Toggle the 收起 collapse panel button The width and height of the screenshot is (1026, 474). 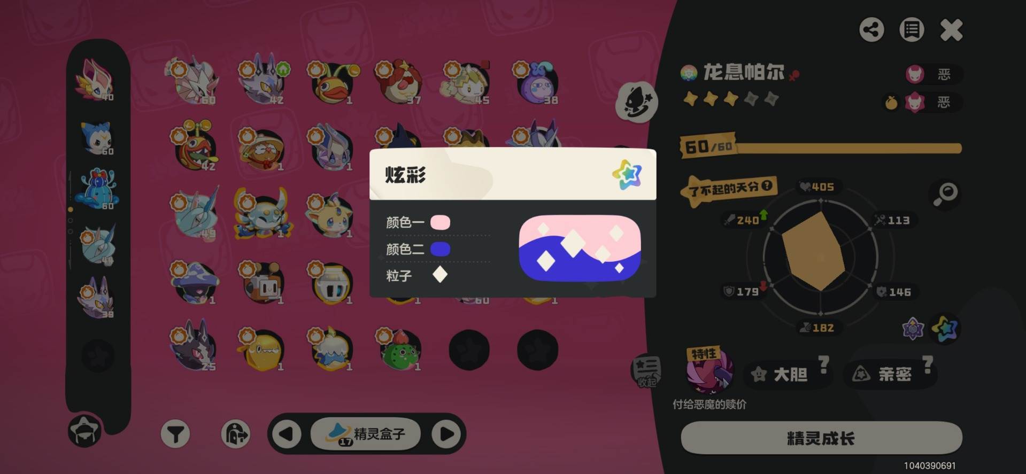(646, 371)
